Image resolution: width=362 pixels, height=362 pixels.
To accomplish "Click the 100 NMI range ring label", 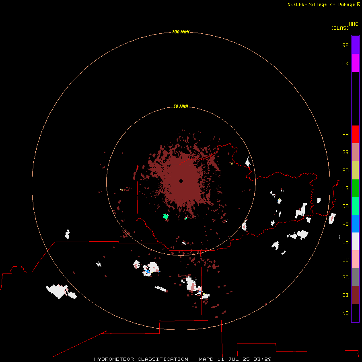I will (x=181, y=32).
